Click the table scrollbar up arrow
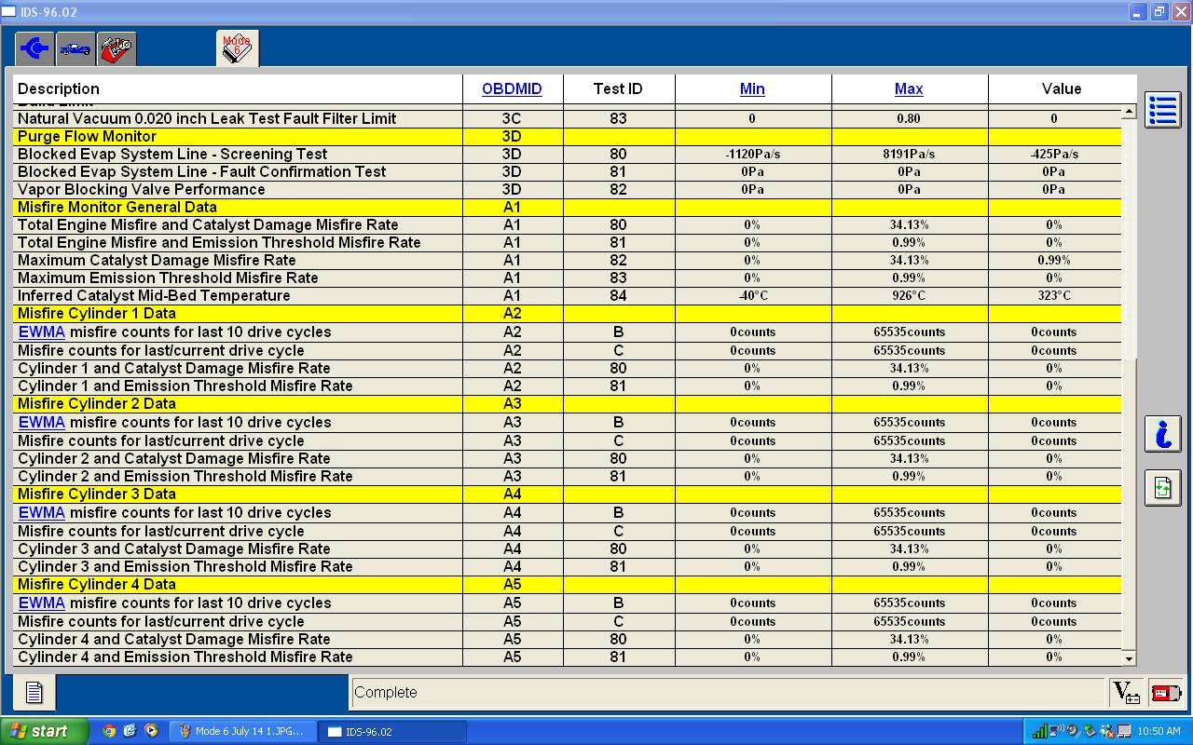The width and height of the screenshot is (1193, 745). [1129, 112]
